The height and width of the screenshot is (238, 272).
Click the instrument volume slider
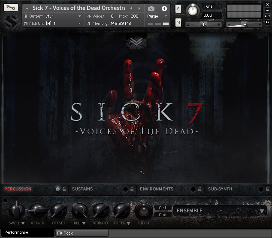coord(244,24)
